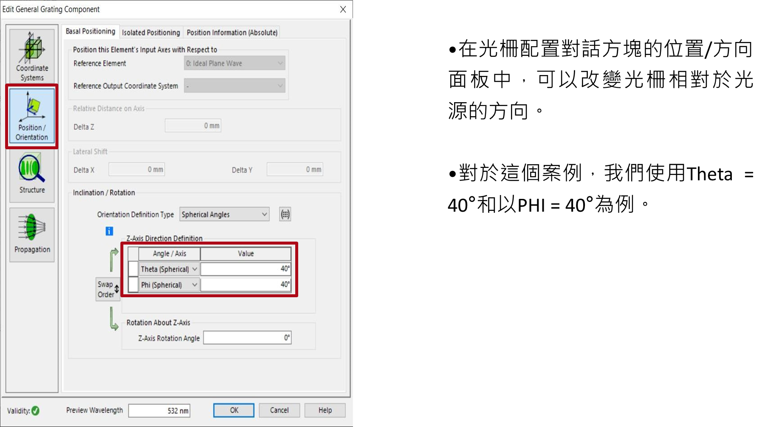Click the Preview Wavelength input field

tap(159, 410)
